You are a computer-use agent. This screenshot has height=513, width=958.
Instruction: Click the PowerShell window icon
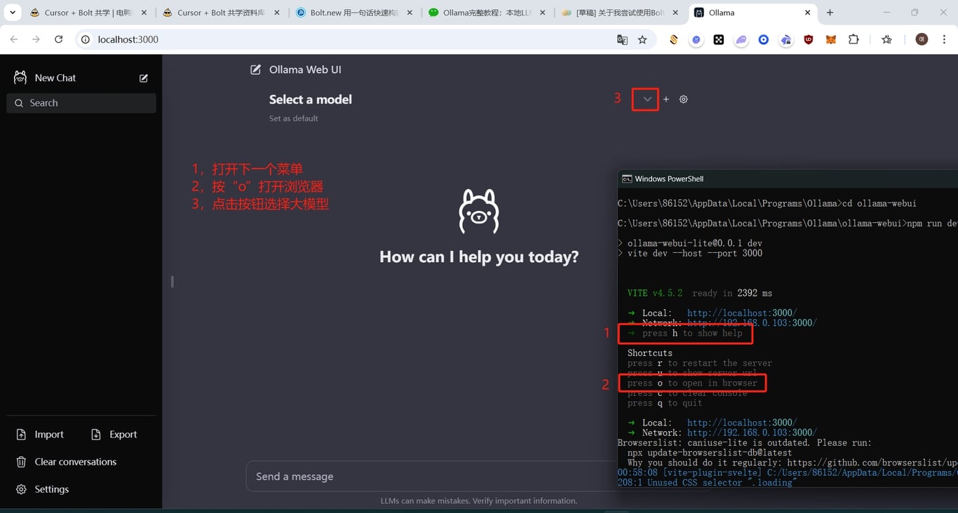(x=627, y=179)
